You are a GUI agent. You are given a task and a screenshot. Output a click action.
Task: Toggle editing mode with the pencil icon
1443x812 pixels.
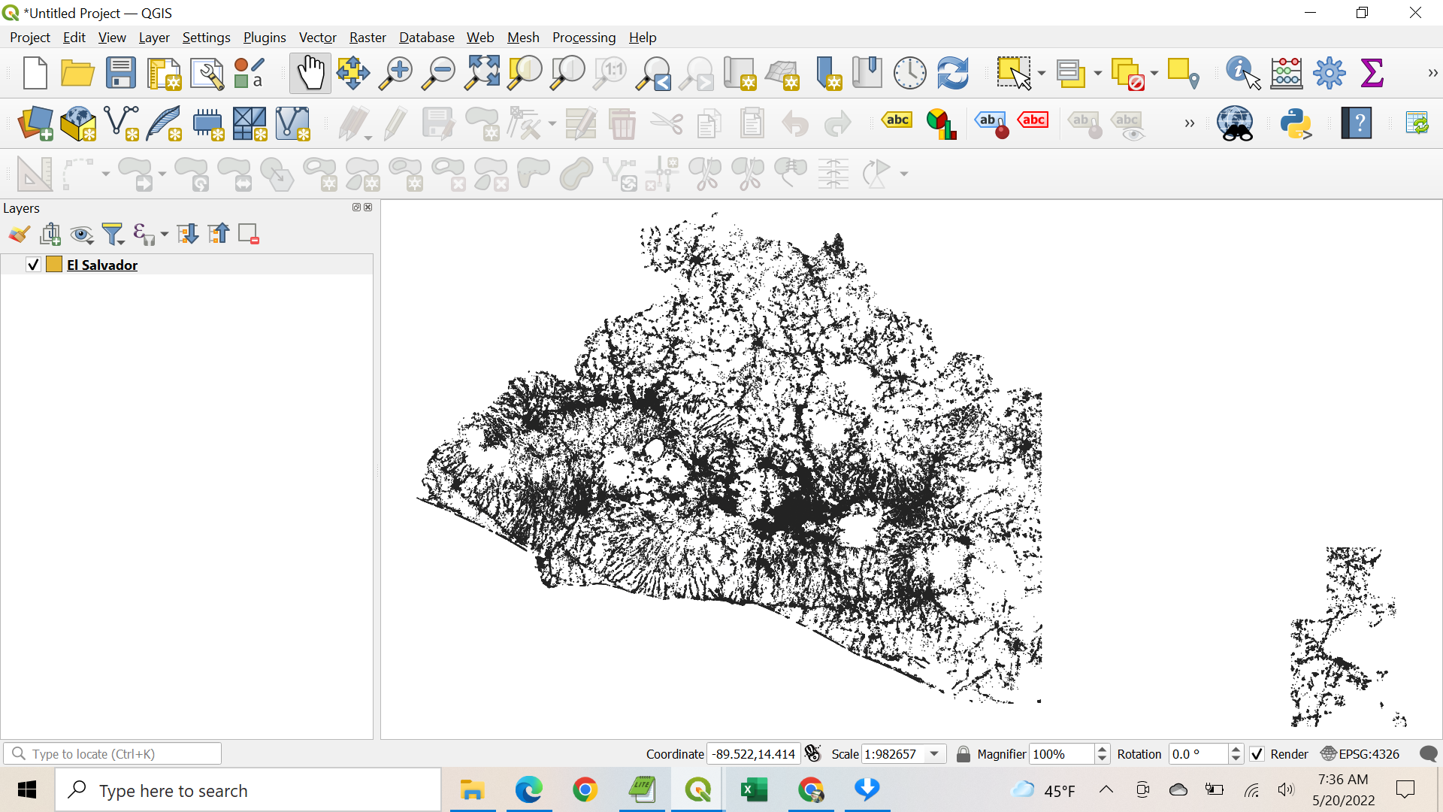[395, 123]
